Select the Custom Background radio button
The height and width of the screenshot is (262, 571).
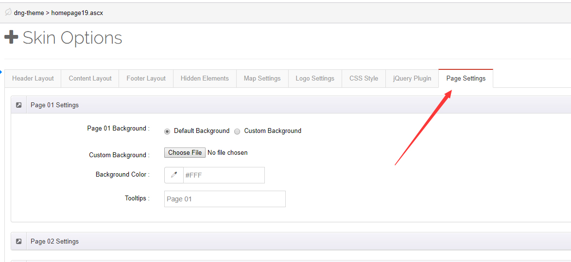pos(237,131)
